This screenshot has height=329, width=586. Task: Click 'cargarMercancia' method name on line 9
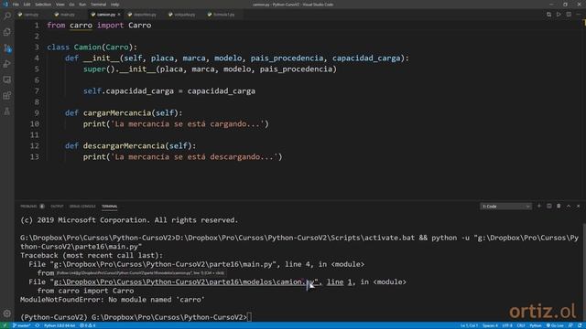point(117,113)
